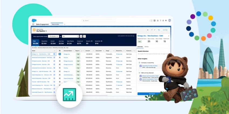Expand the Opportunities tab dropdown chevron

point(65,24)
